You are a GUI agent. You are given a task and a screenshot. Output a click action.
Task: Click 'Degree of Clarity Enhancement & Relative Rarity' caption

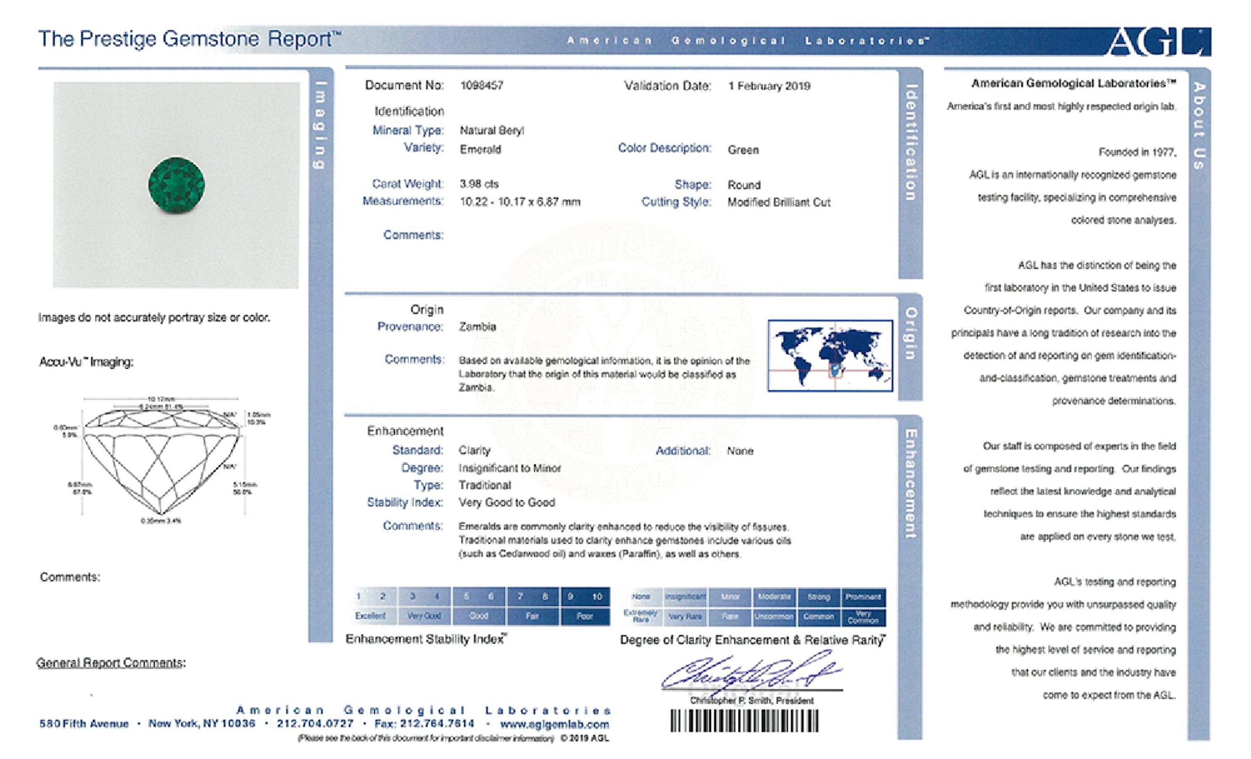click(753, 640)
